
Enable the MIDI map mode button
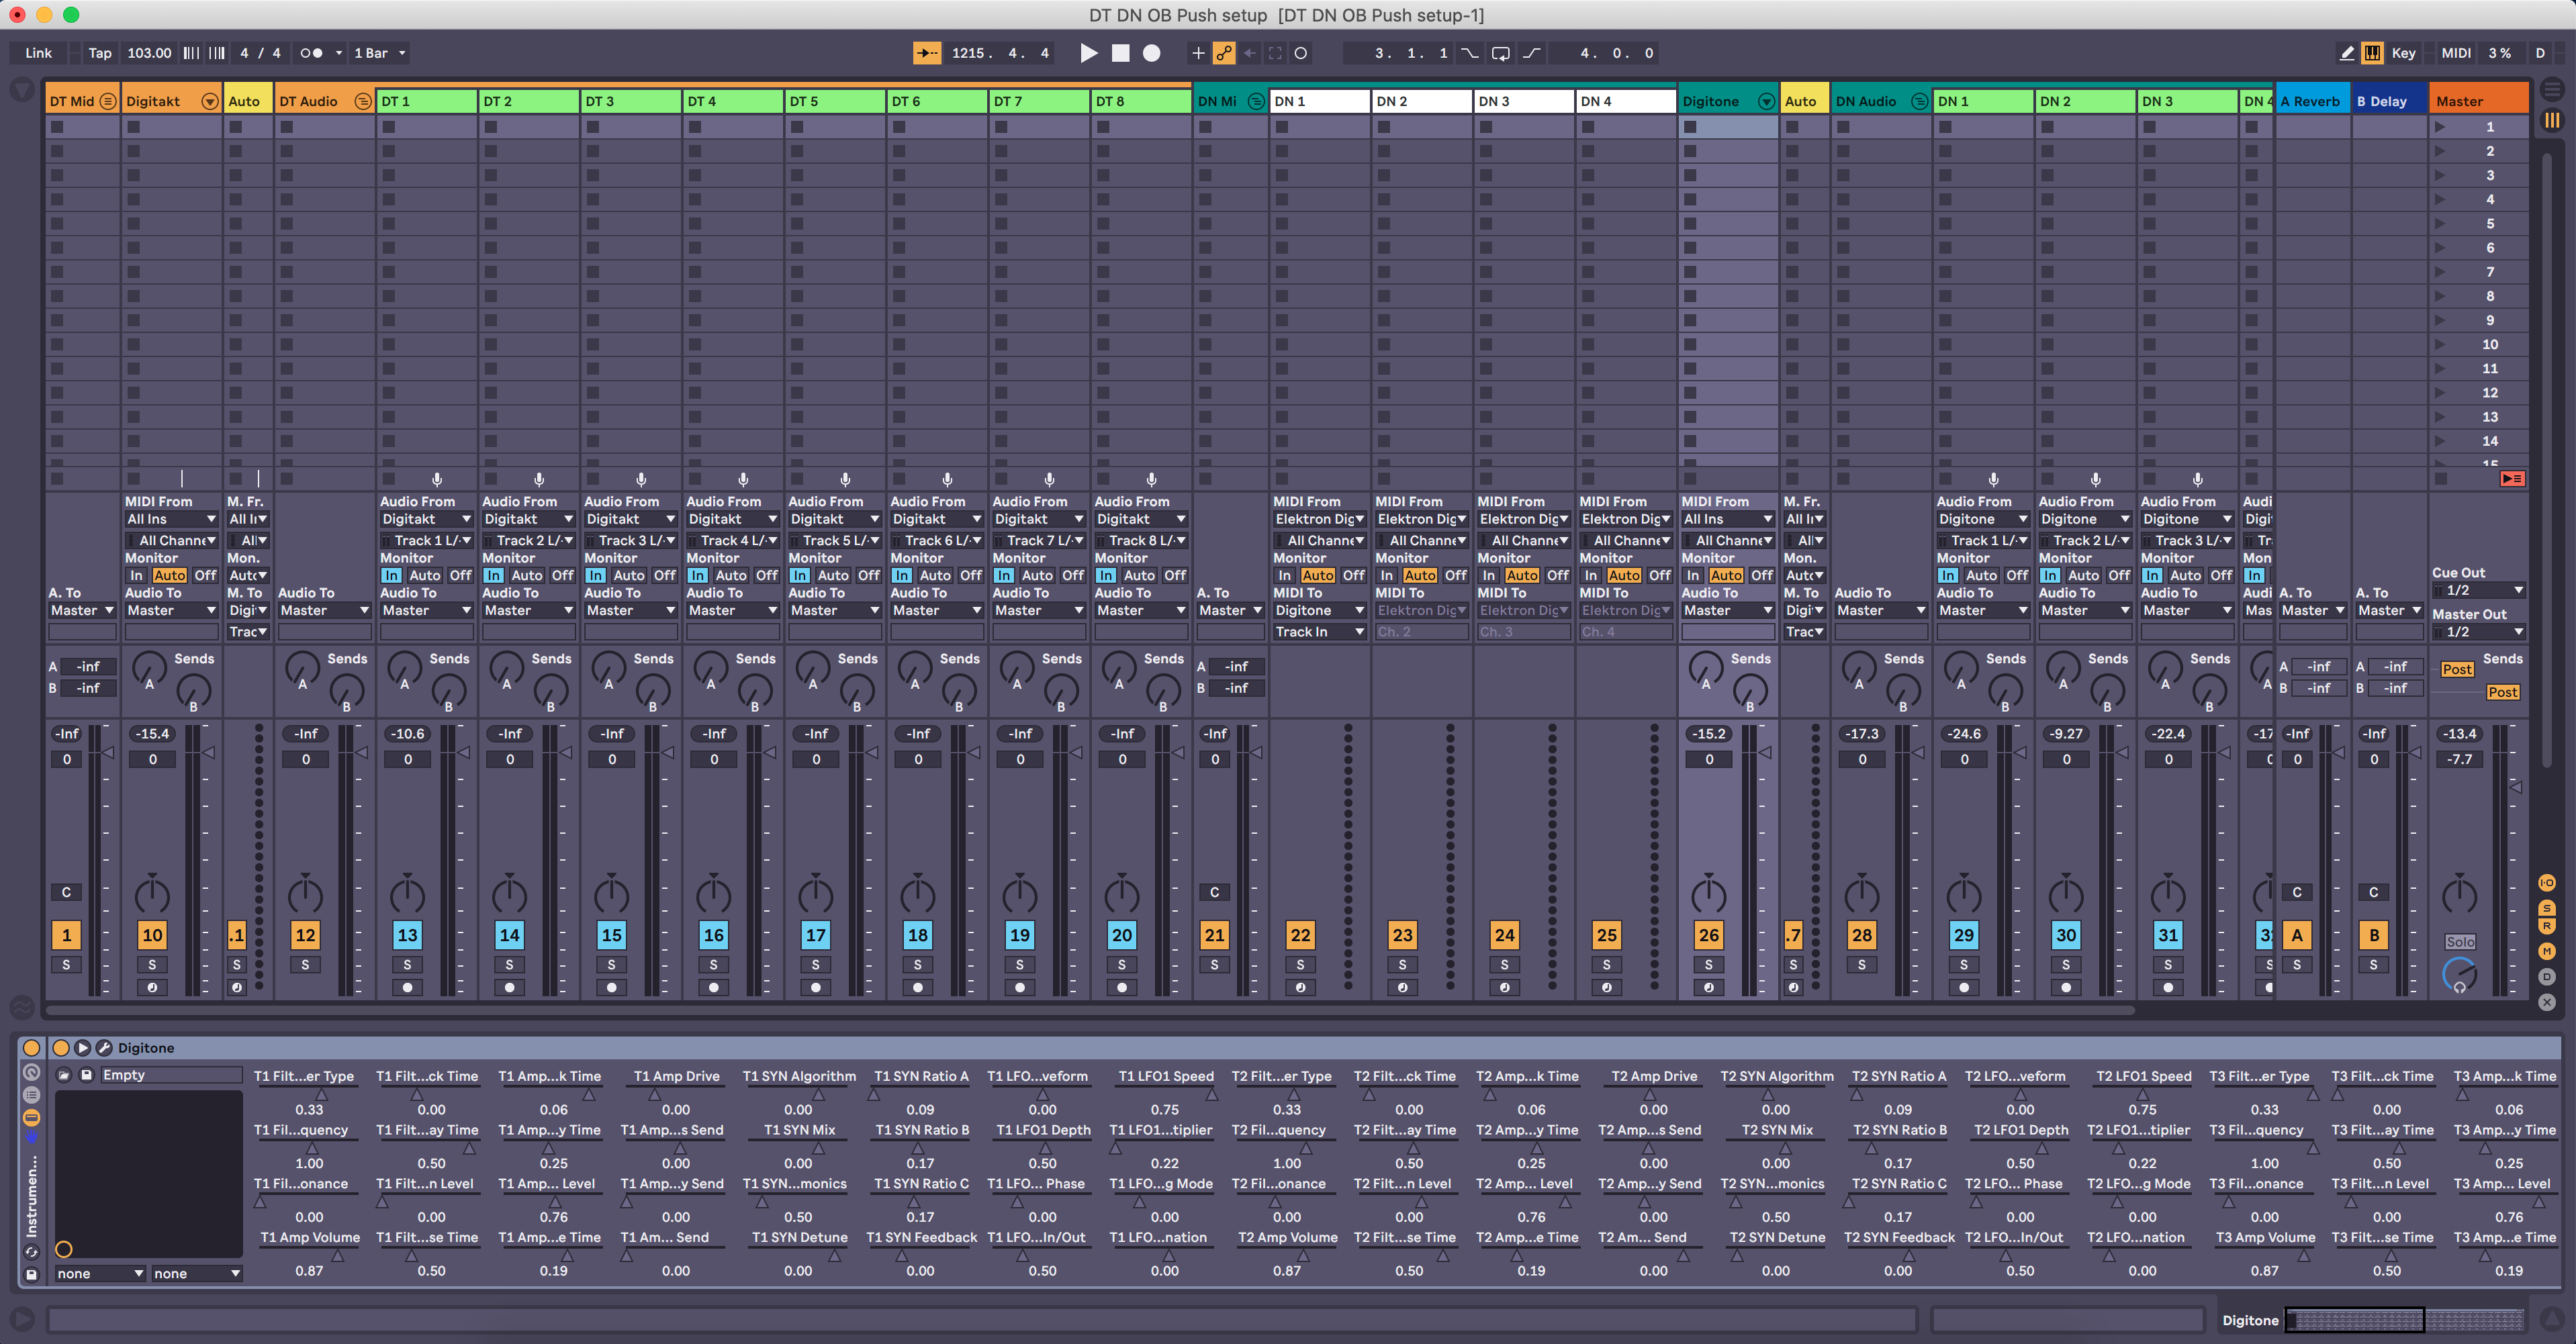pyautogui.click(x=2456, y=53)
